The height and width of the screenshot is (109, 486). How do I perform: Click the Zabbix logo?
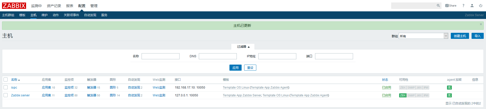point(14,6)
